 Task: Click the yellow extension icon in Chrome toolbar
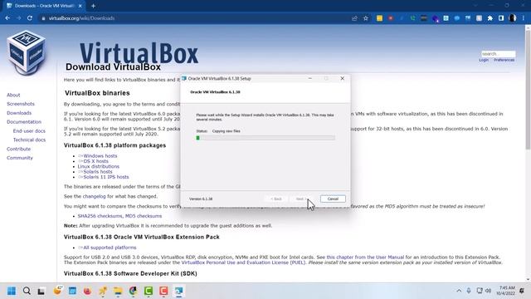[380, 18]
